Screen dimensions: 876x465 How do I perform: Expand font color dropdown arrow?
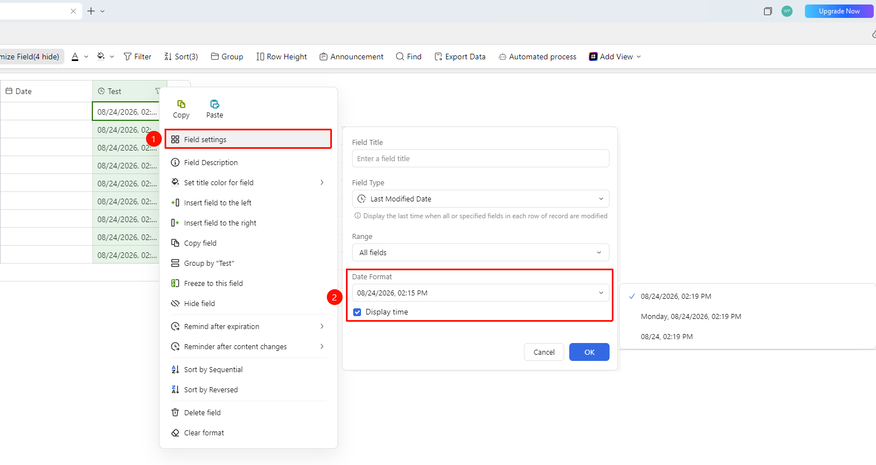pos(86,57)
